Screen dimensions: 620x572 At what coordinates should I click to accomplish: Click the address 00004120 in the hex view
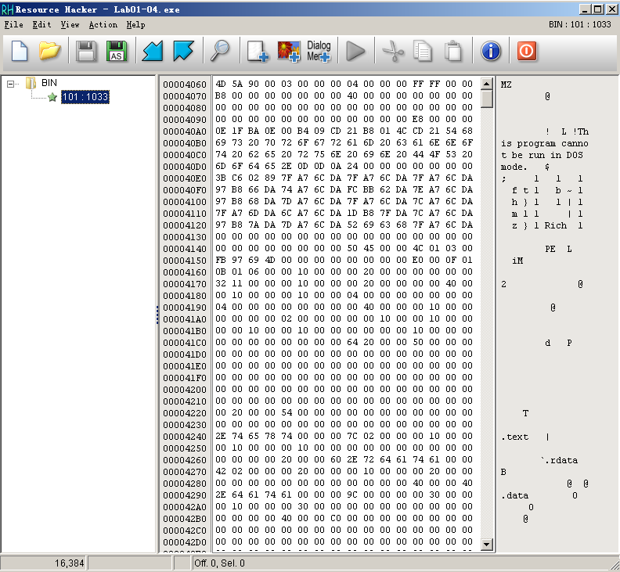185,225
